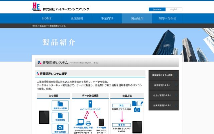This screenshot has height=134, width=214.
Task: Select 製品紹介 navigation tab
Action: pos(137,18)
